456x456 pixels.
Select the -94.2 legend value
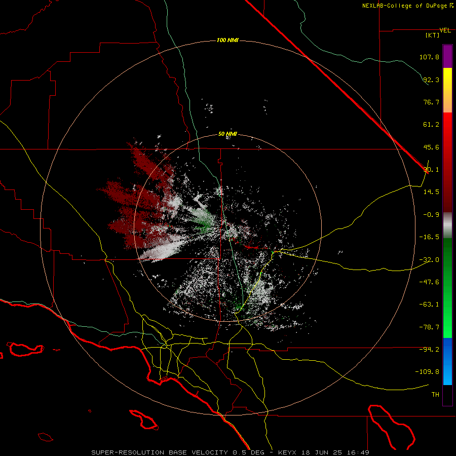[x=429, y=349]
